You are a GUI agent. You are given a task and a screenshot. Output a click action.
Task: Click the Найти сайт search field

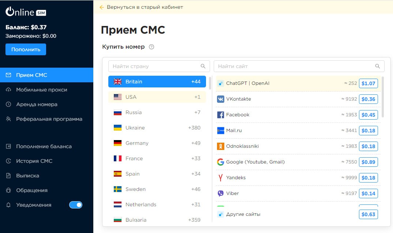click(x=299, y=66)
